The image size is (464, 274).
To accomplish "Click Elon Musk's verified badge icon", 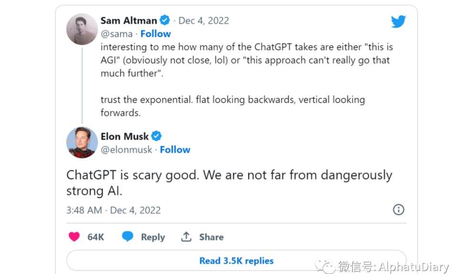I will (157, 136).
